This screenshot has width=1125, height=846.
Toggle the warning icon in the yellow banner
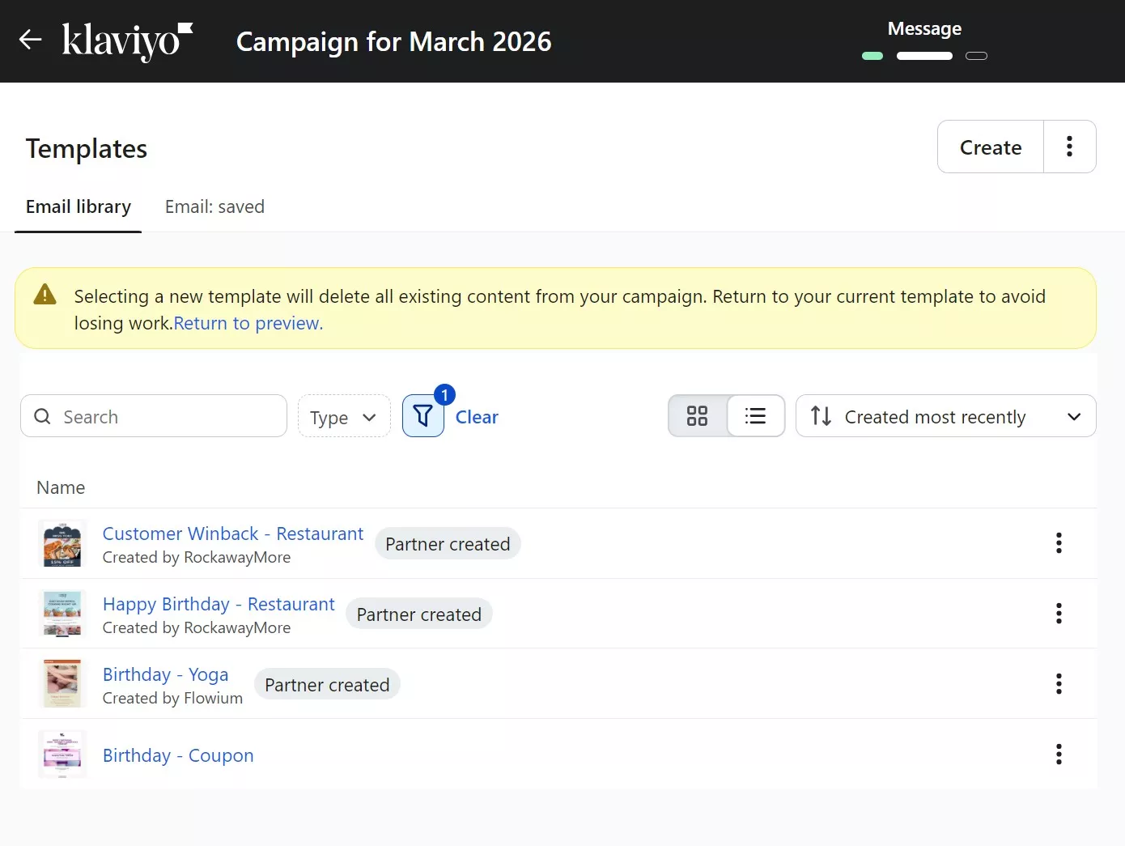[x=45, y=295]
